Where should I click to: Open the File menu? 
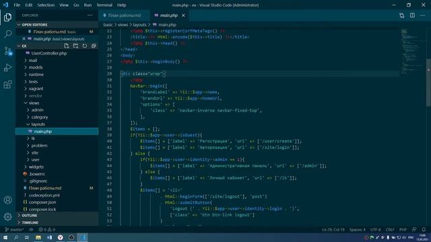(17, 5)
